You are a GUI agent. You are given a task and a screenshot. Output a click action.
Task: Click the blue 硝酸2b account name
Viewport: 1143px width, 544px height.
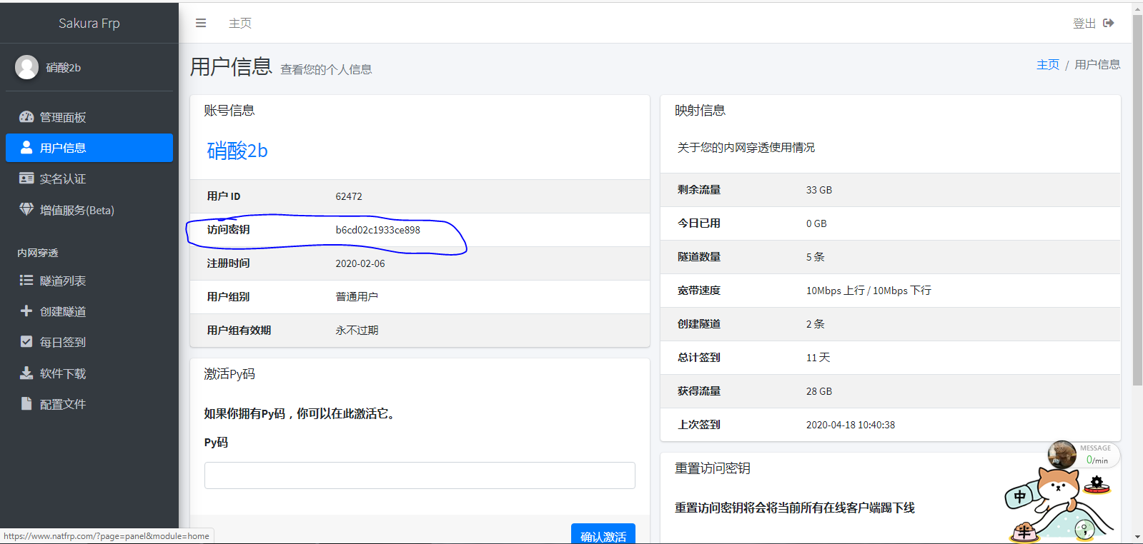pos(237,151)
